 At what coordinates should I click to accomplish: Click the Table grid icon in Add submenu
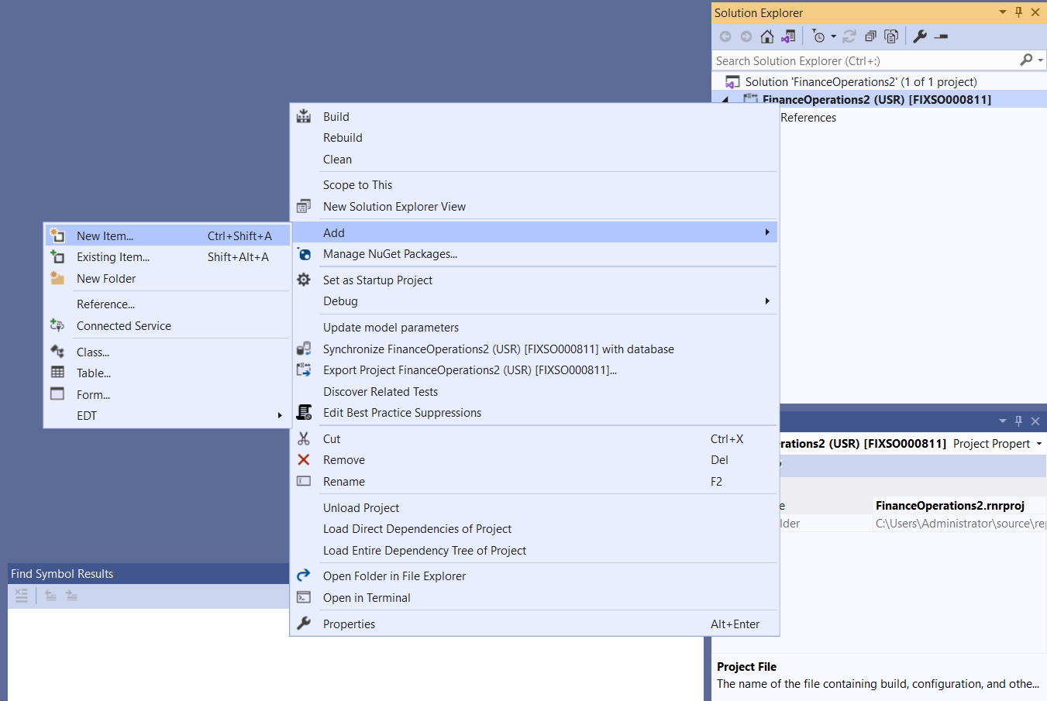coord(57,373)
